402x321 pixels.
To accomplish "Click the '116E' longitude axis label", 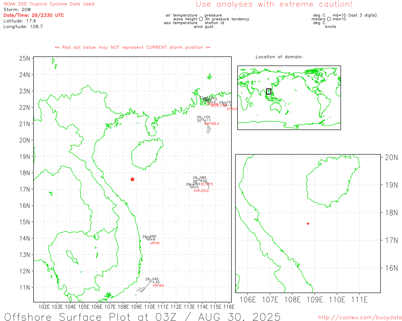I will pyautogui.click(x=229, y=307).
